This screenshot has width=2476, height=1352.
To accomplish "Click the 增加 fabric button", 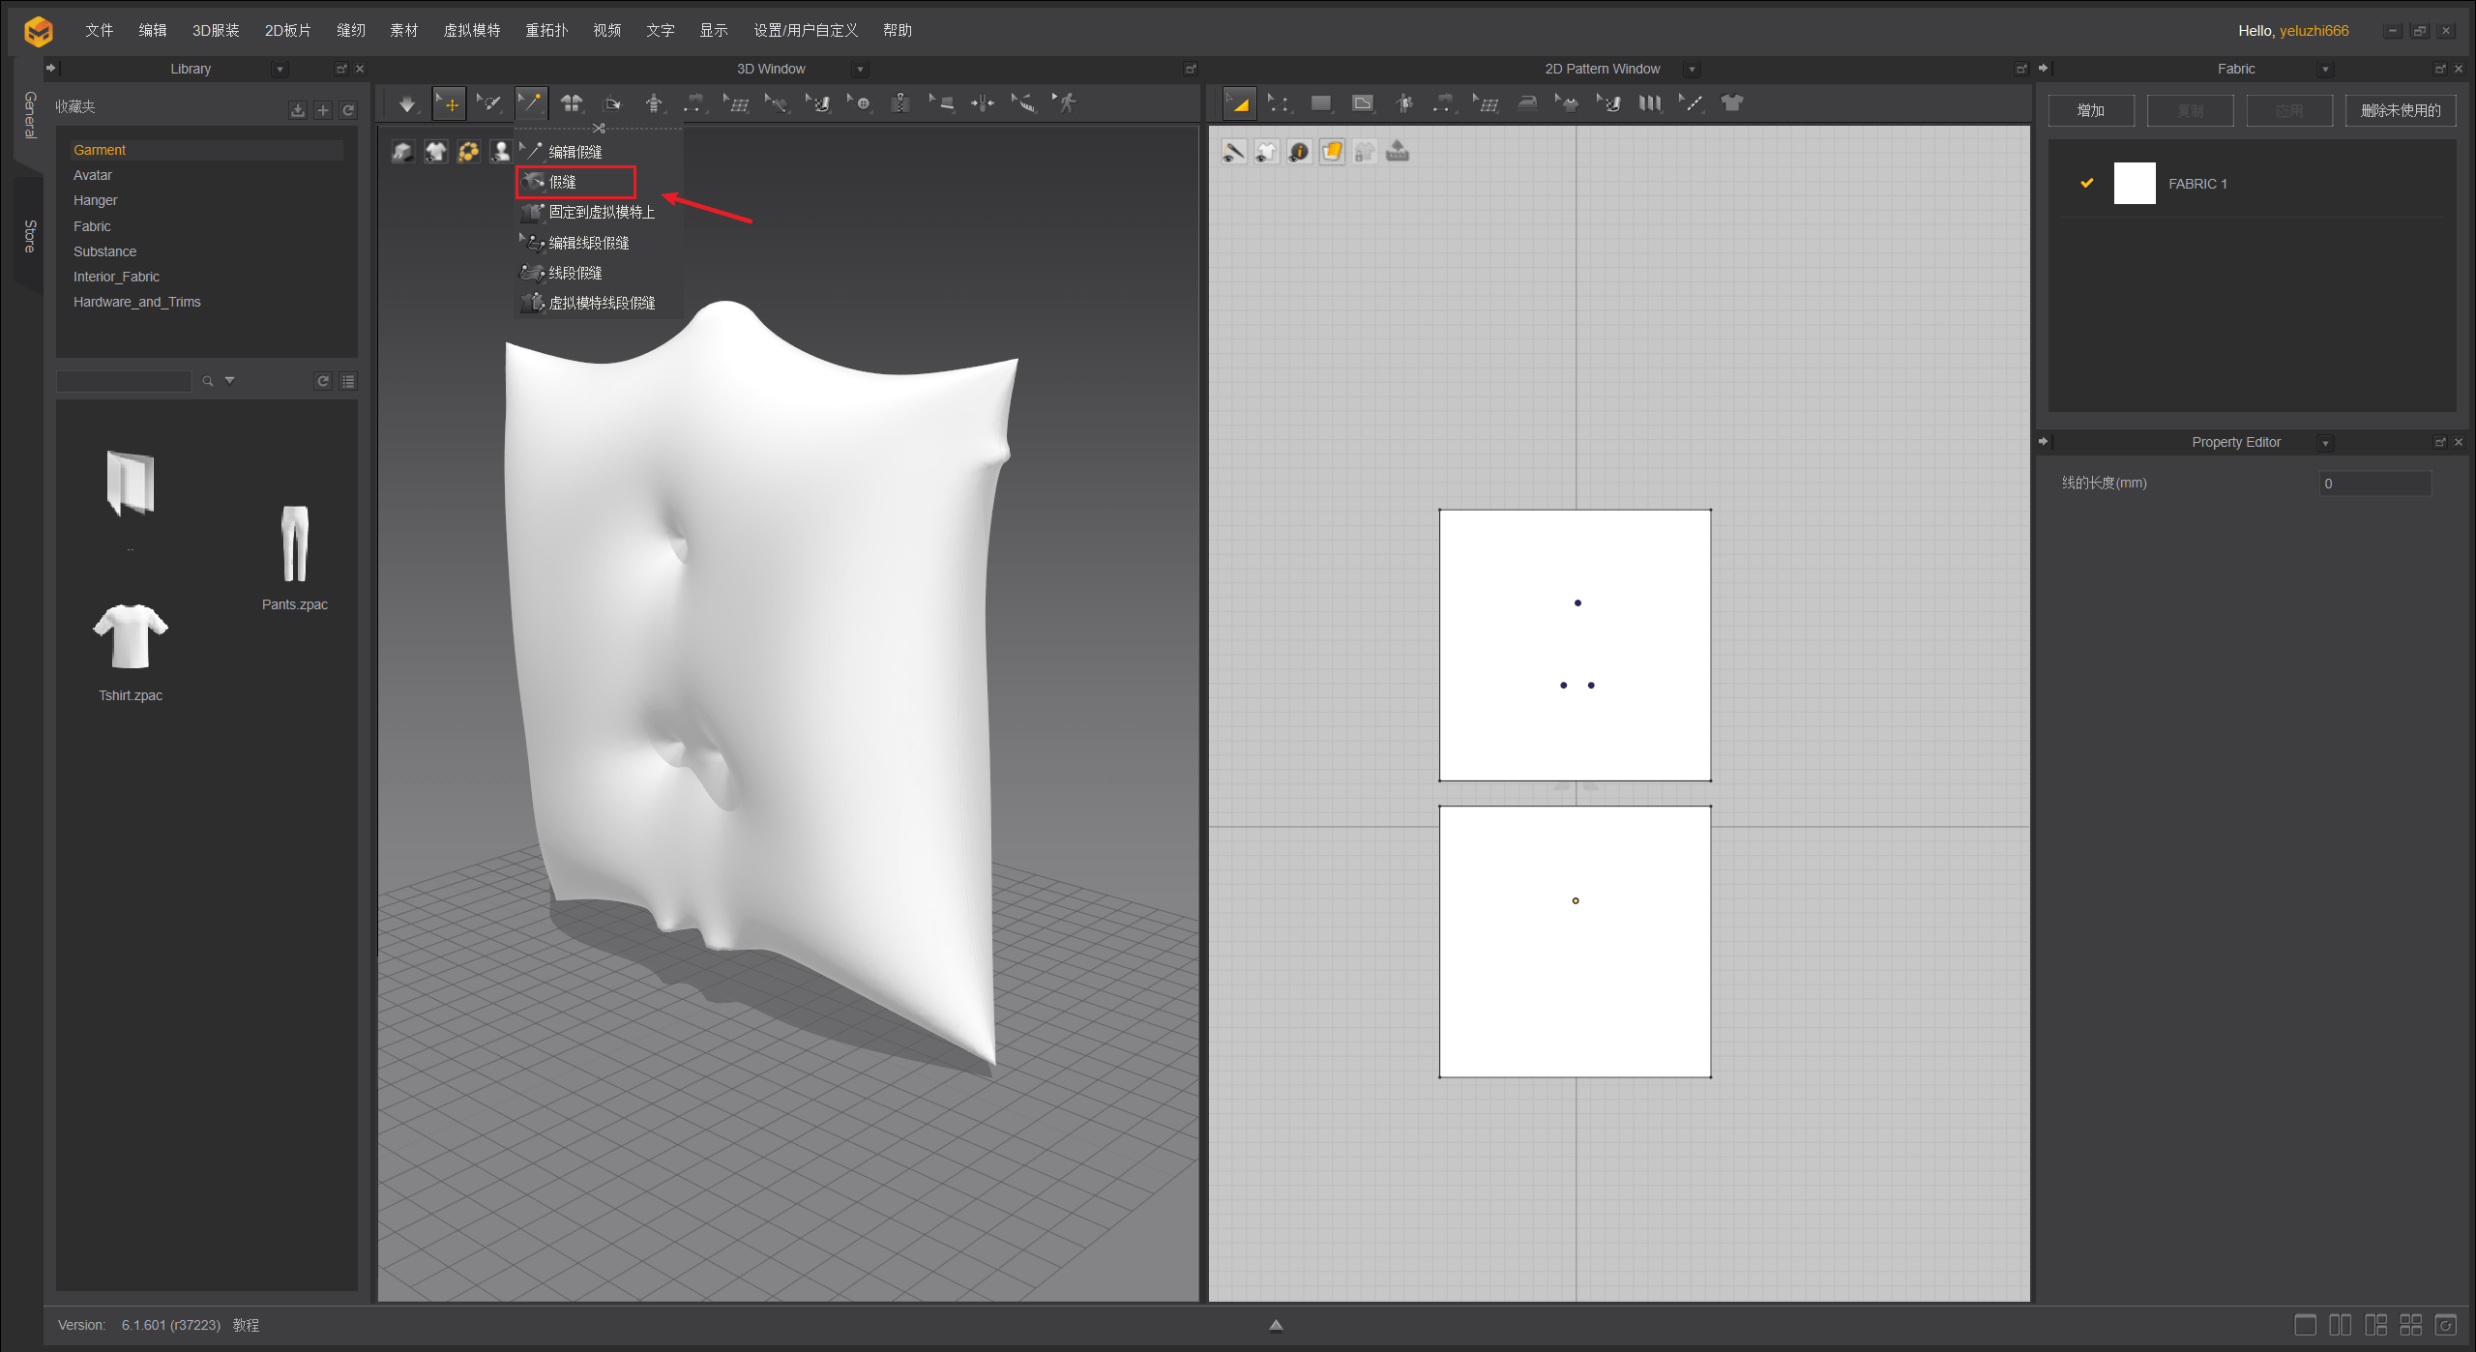I will point(2090,110).
